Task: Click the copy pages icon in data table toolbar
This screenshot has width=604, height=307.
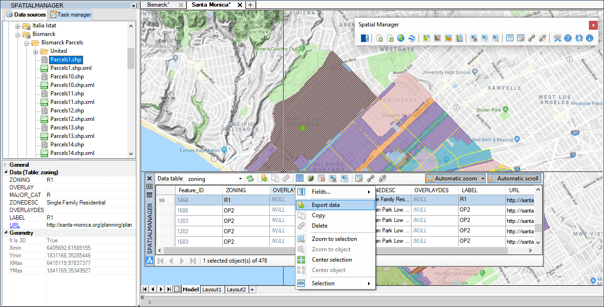Action: (275, 179)
